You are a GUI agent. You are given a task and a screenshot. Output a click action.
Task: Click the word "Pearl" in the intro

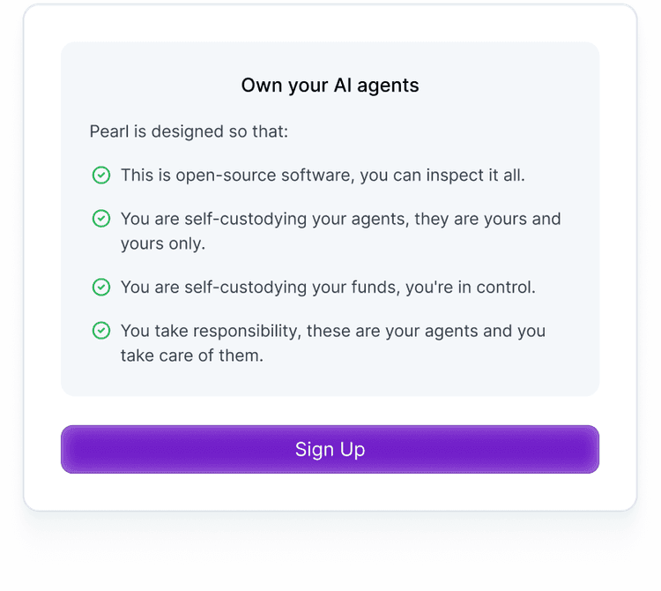[108, 131]
